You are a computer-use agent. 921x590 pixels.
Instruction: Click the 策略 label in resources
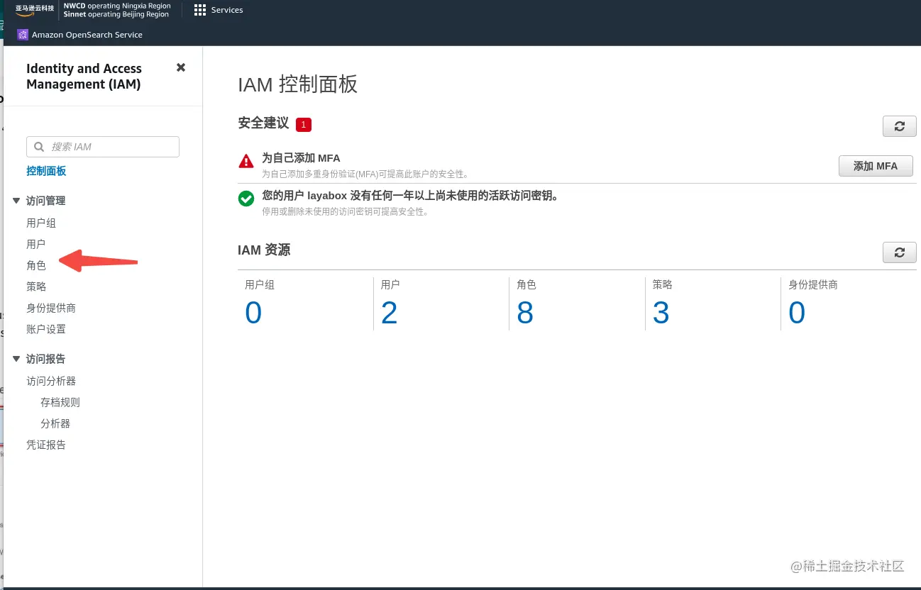(x=662, y=284)
